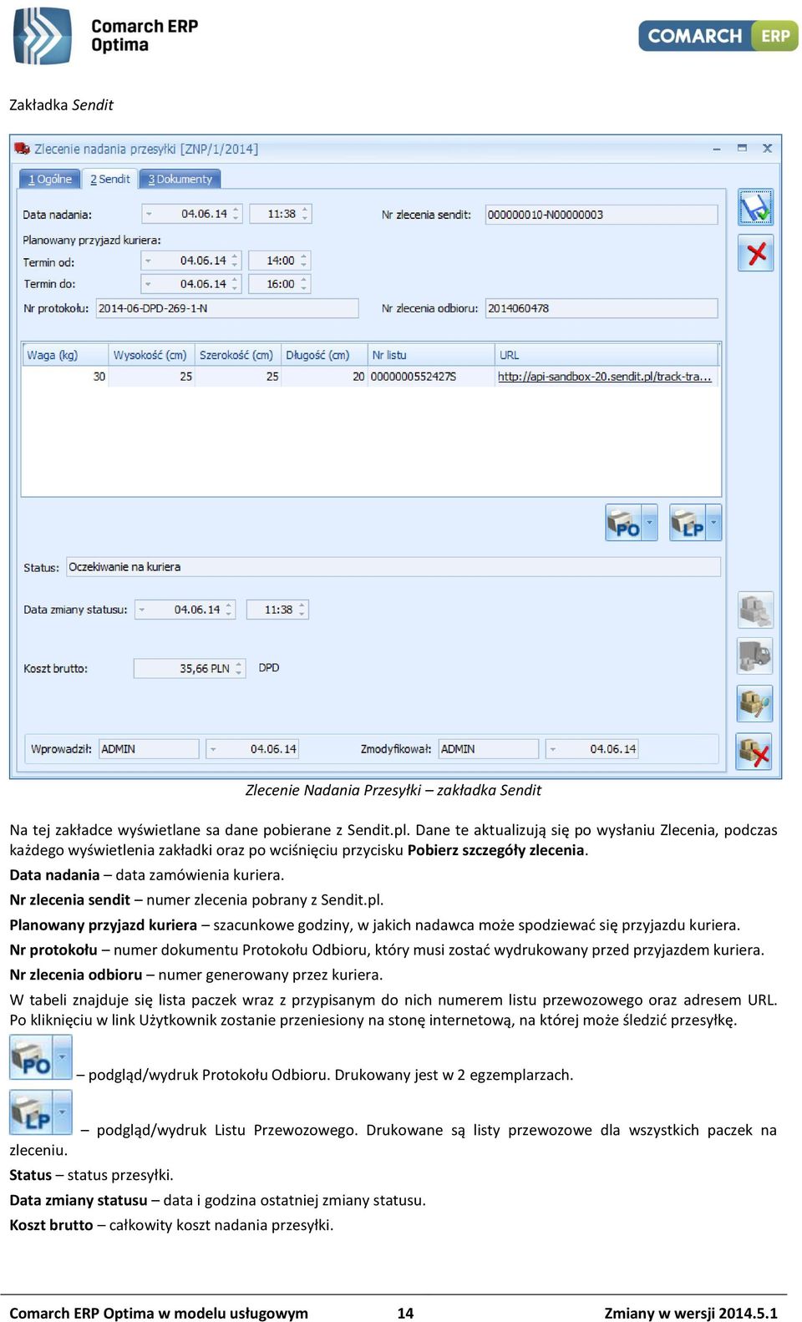Click the Wysokość (cm) column header

click(x=151, y=355)
